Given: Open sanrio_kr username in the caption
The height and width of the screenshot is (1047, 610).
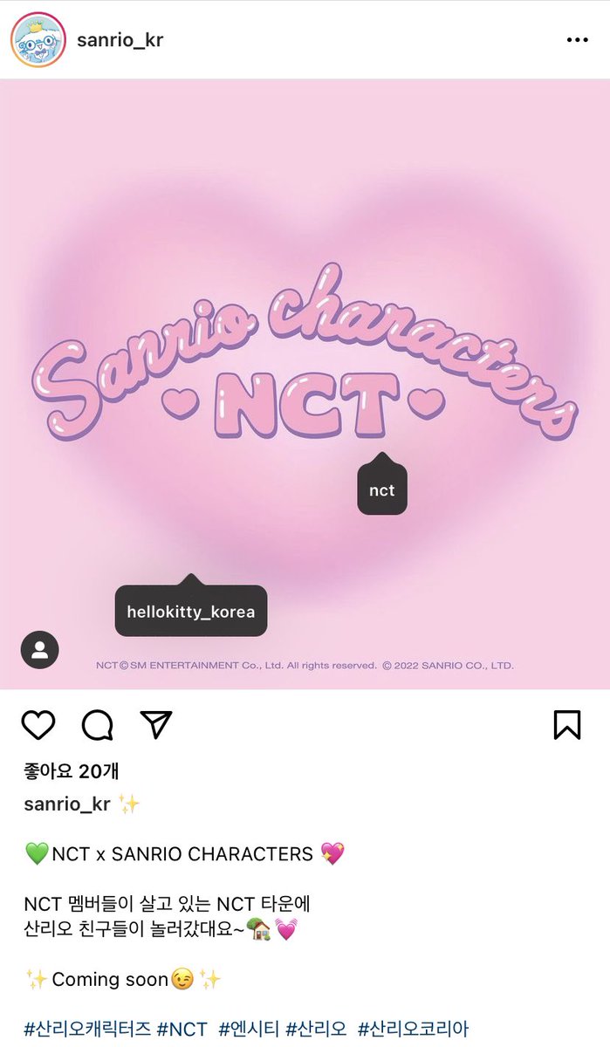Looking at the screenshot, I should (x=67, y=804).
